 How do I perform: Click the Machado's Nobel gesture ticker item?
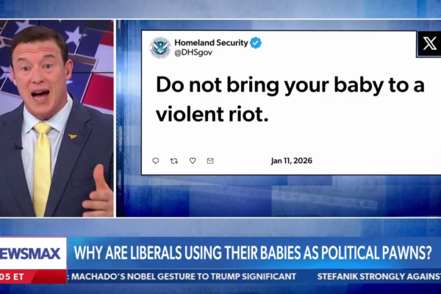click(x=184, y=276)
